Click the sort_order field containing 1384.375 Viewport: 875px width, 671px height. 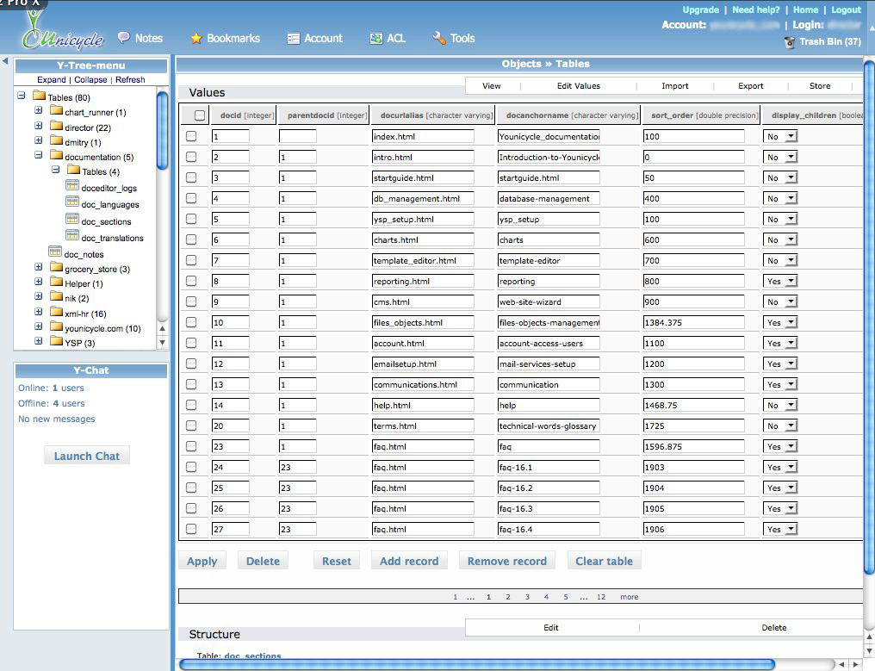click(693, 322)
